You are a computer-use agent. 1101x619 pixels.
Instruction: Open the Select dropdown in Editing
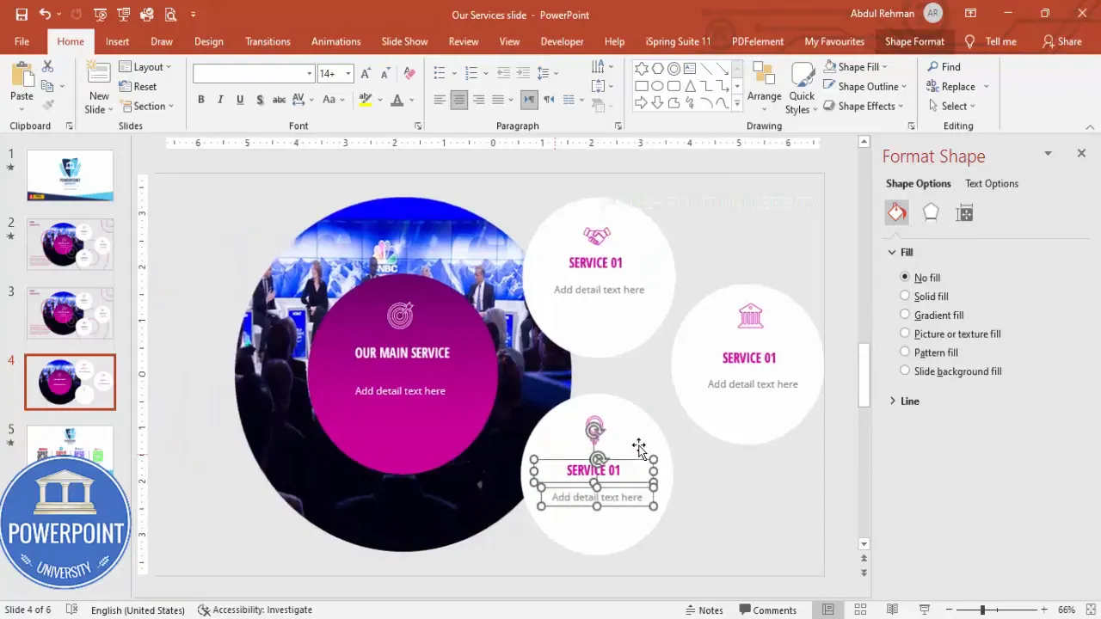(951, 106)
